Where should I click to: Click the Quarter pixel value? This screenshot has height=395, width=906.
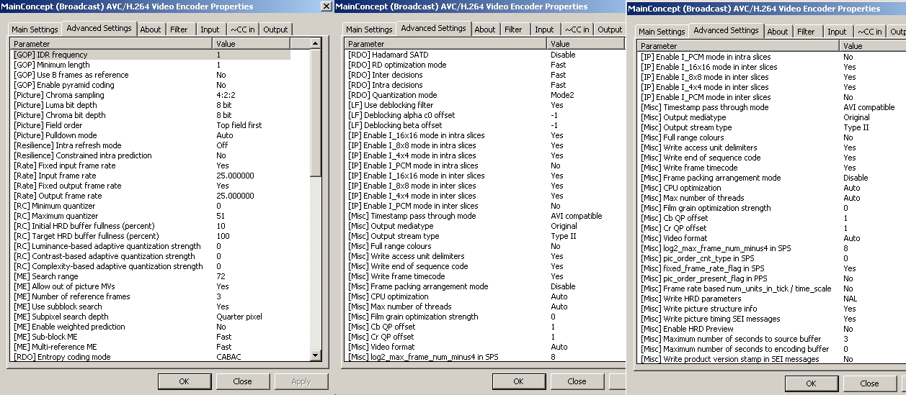239,317
